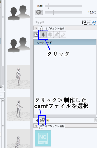The image size is (97, 148).
Task: Choose the sitting 3D figure pose thumbnail
Action: pos(18,138)
